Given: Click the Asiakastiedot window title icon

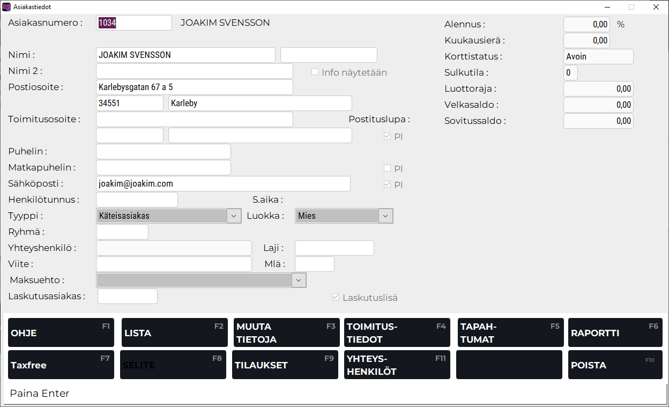Looking at the screenshot, I should (x=6, y=7).
